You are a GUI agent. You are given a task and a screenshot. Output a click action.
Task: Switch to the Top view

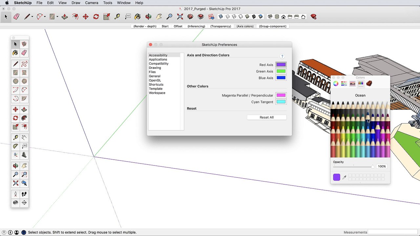277,16
